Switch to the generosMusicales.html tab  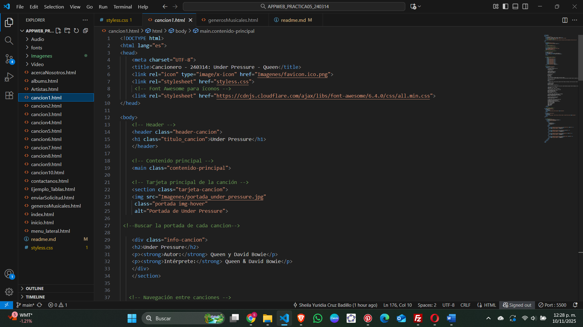tap(233, 20)
